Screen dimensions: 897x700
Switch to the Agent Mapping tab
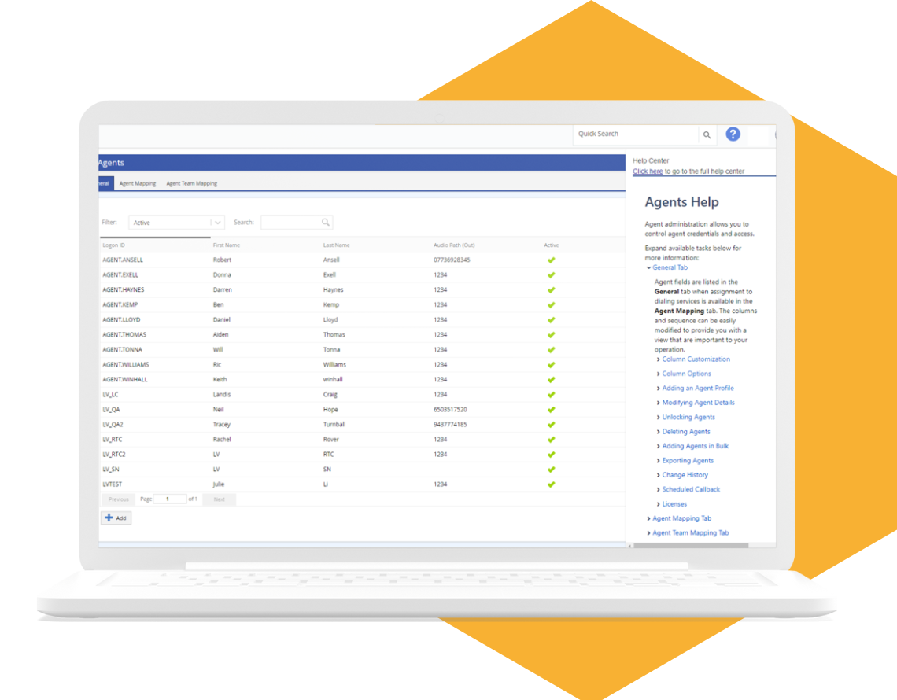pos(138,183)
